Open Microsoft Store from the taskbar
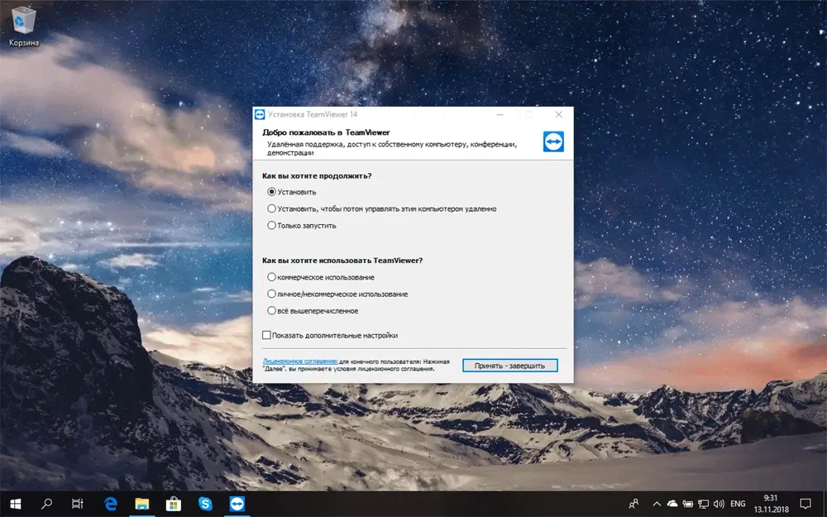Screen dimensions: 827x517 (x=174, y=504)
